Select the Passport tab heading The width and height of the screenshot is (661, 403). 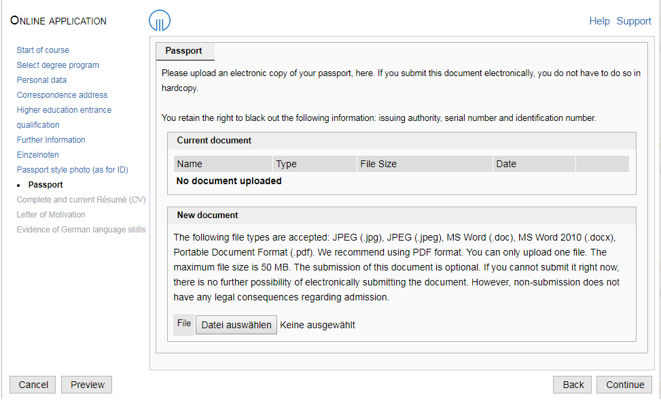point(184,50)
